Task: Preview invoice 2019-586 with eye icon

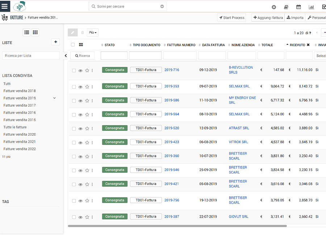Action: pos(80,101)
